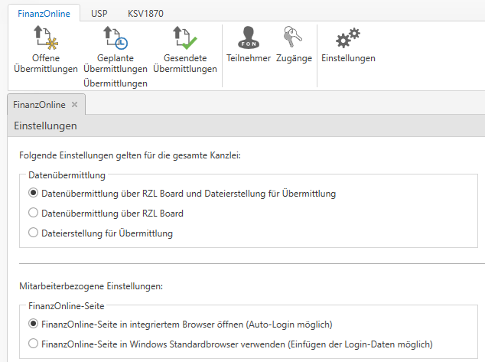Select the FinanzOnline ribbon tab

[x=44, y=13]
